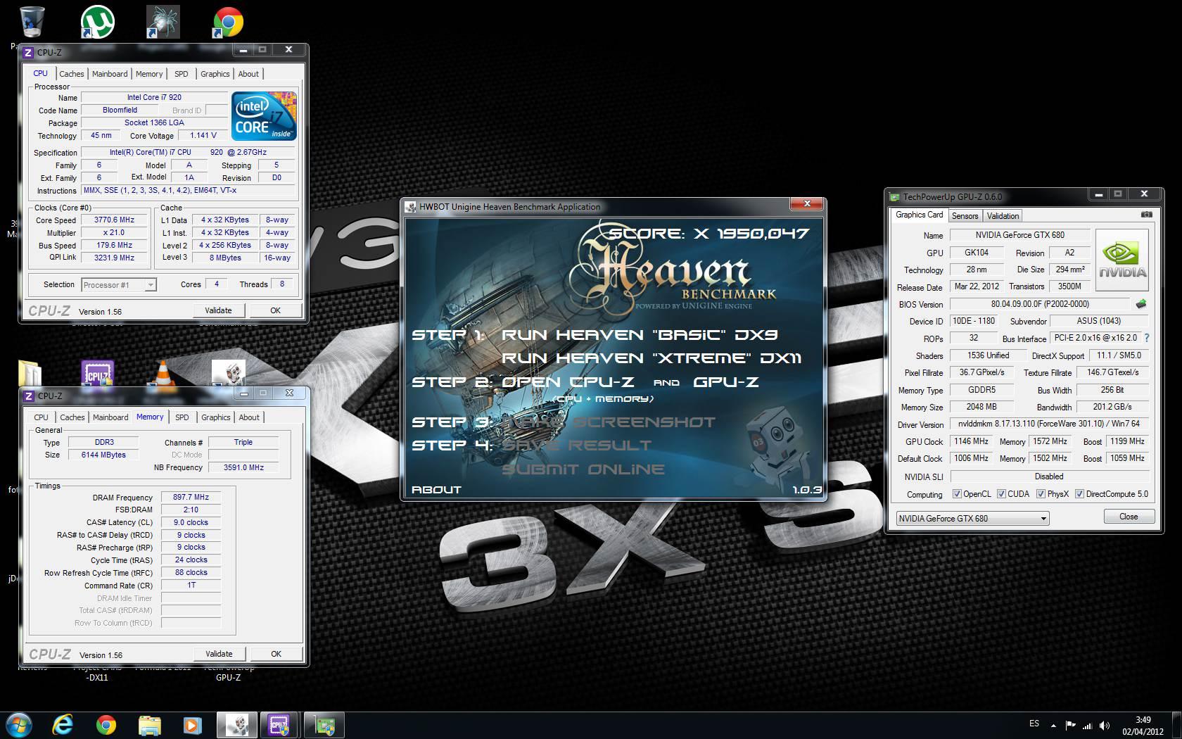
Task: Open the CPU-Z desktop shortcut behind the window
Action: [98, 374]
